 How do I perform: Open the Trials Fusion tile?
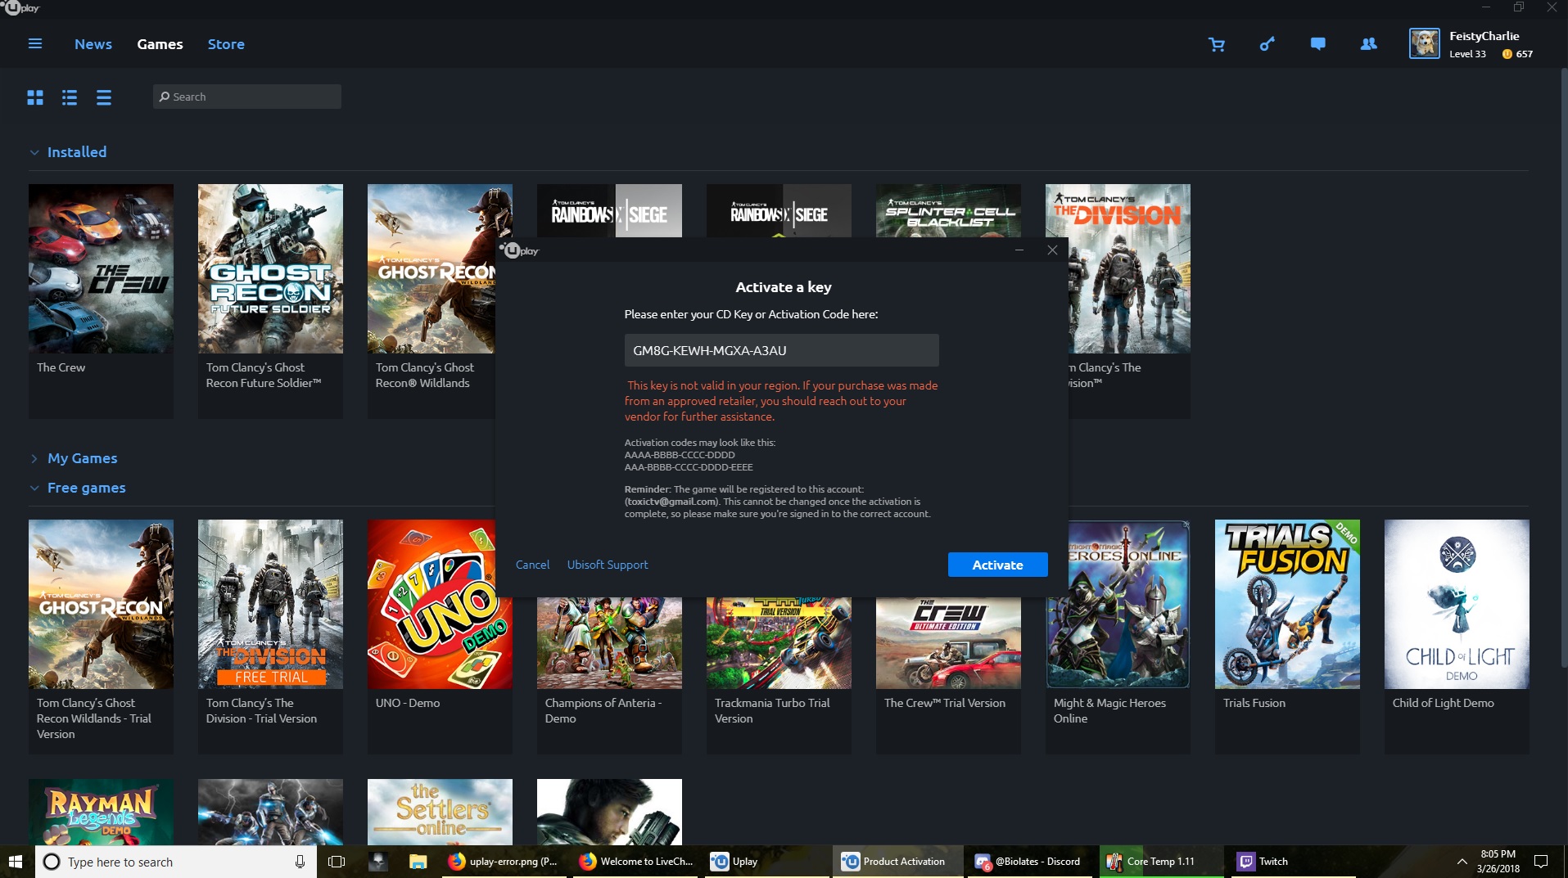click(1287, 637)
